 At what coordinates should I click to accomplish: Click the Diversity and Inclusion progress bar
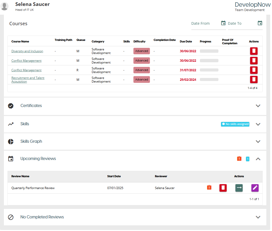pyautogui.click(x=209, y=51)
